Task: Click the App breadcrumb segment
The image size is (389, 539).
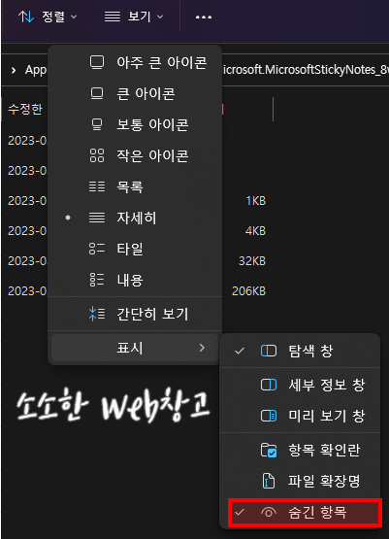Action: (x=36, y=70)
